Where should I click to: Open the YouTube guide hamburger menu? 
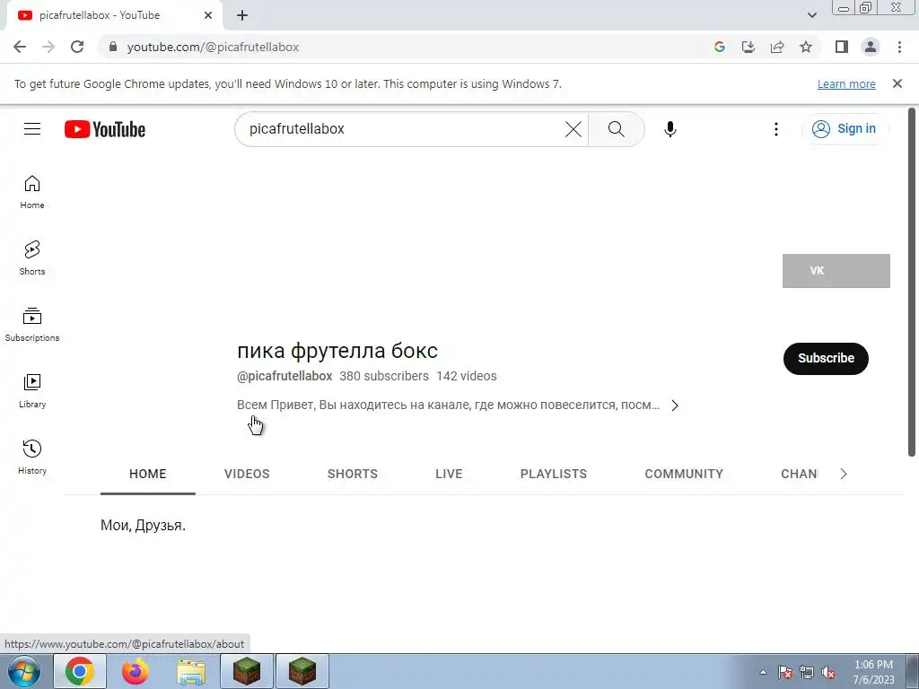pos(32,129)
